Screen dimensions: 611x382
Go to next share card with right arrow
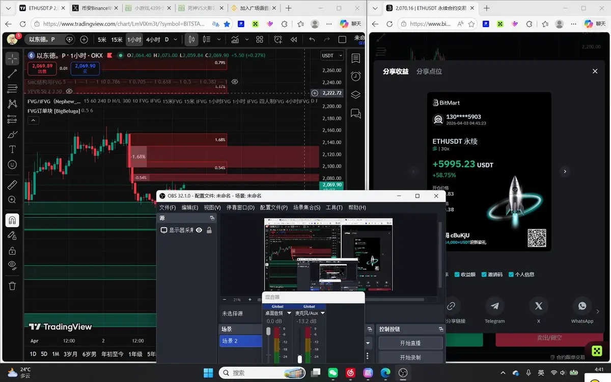pyautogui.click(x=565, y=172)
